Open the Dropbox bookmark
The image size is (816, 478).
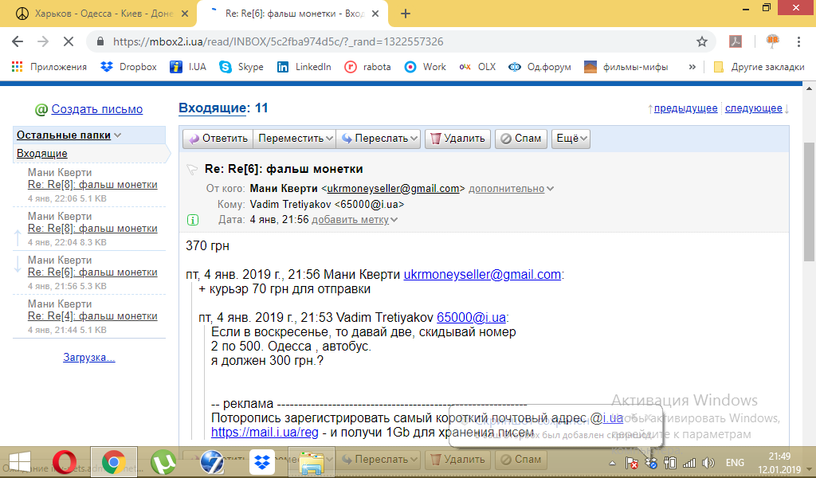[x=128, y=67]
